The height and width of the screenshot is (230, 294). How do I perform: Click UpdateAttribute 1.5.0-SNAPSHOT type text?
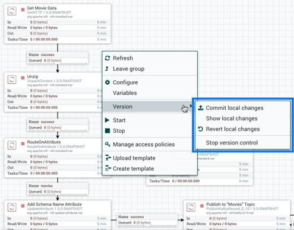pos(55,209)
